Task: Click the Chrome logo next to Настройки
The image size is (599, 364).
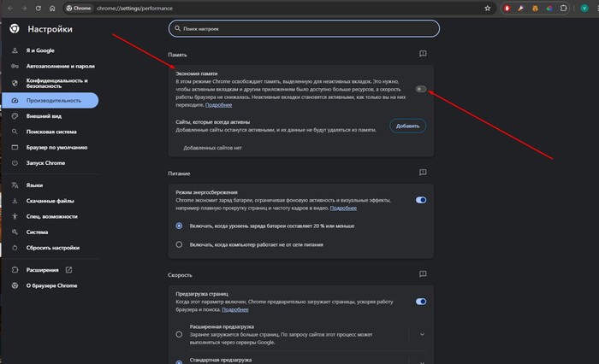Action: click(15, 28)
